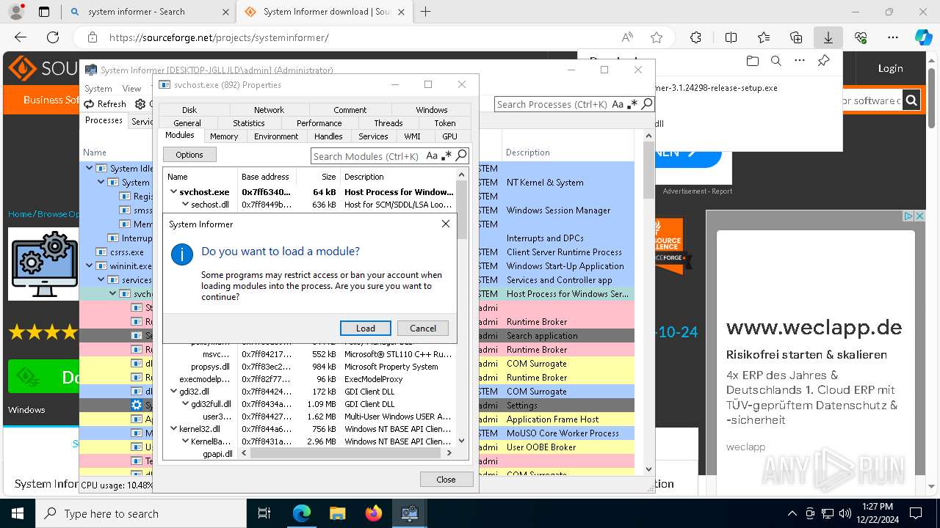Open System menu in System Informer
The height and width of the screenshot is (528, 940).
(x=98, y=88)
